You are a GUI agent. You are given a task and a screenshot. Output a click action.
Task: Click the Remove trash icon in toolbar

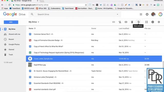pos(132,22)
